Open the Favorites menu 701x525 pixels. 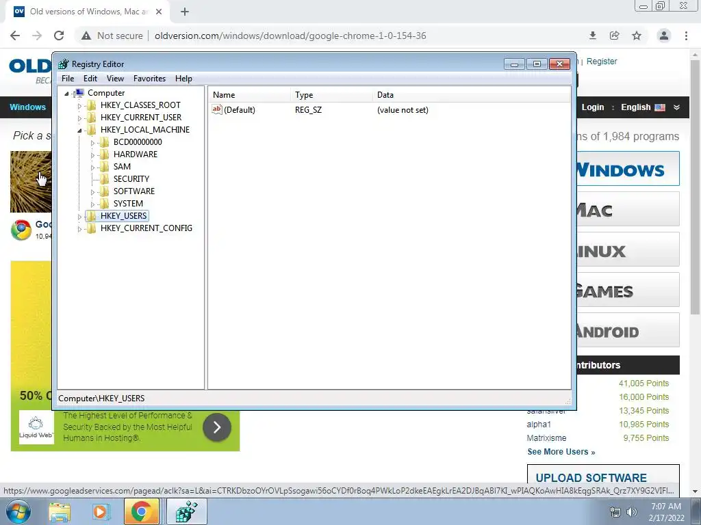[x=149, y=79]
